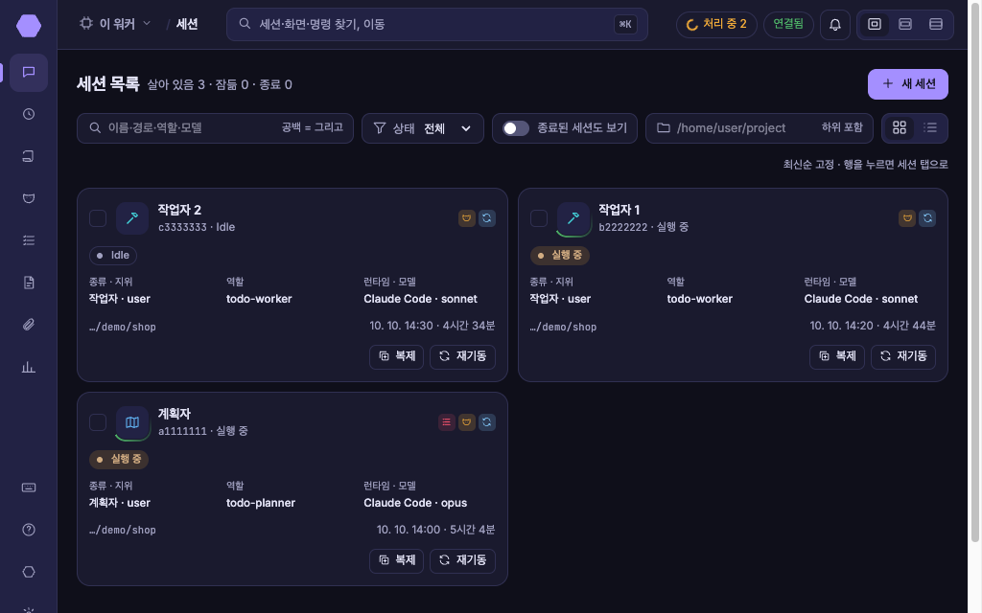Focus the 이름·경로·역할·모델 filter field
The width and height of the screenshot is (982, 613).
215,128
